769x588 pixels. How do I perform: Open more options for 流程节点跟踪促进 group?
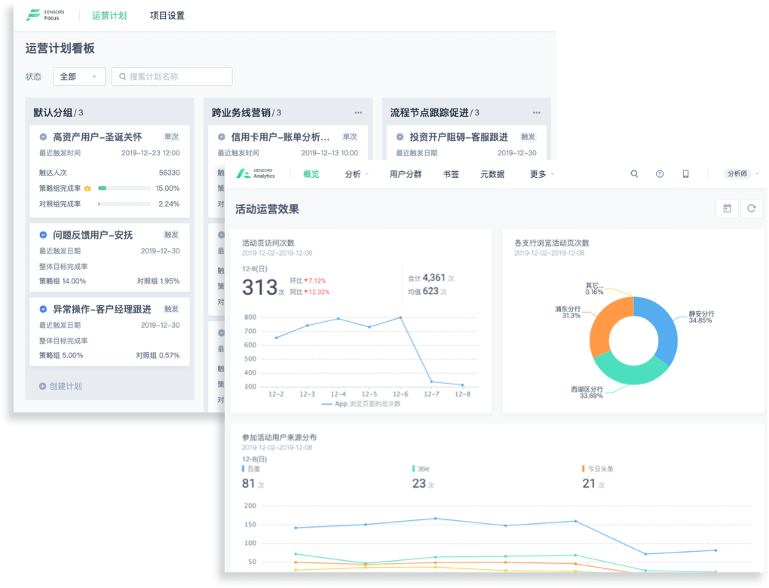click(x=536, y=112)
